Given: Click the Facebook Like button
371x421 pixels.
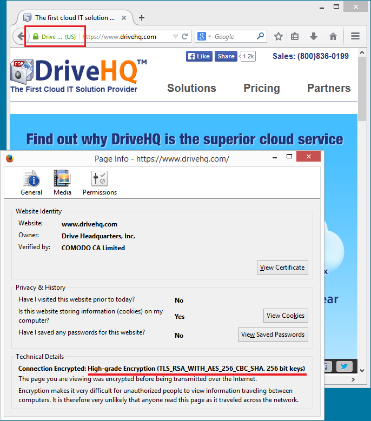Looking at the screenshot, I should click(x=199, y=56).
